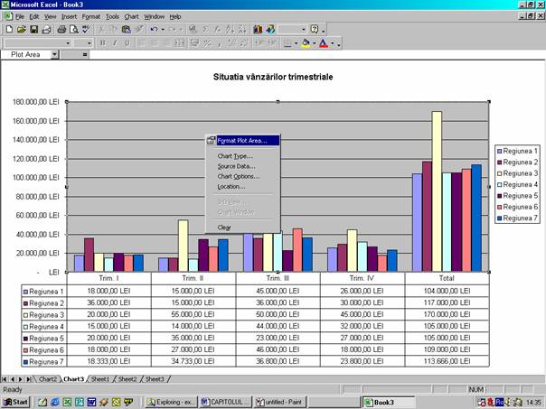Screen dimensions: 546x409
Task: Open the zoom percentage dropdown
Action: tap(303, 30)
